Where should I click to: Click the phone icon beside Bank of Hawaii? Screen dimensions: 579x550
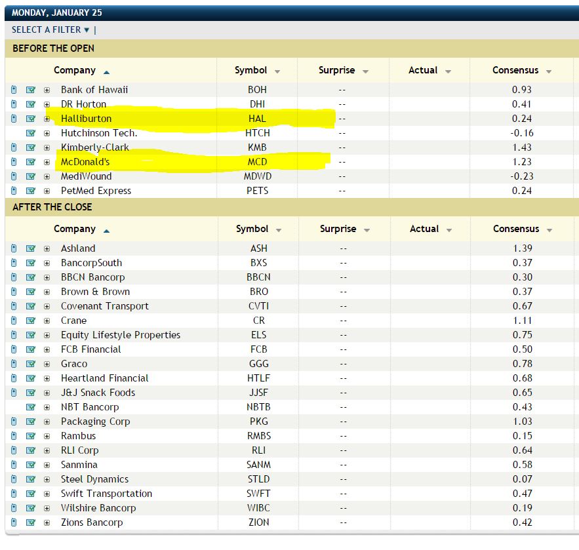pyautogui.click(x=14, y=90)
